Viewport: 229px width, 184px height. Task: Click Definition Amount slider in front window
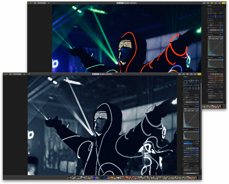191,144
